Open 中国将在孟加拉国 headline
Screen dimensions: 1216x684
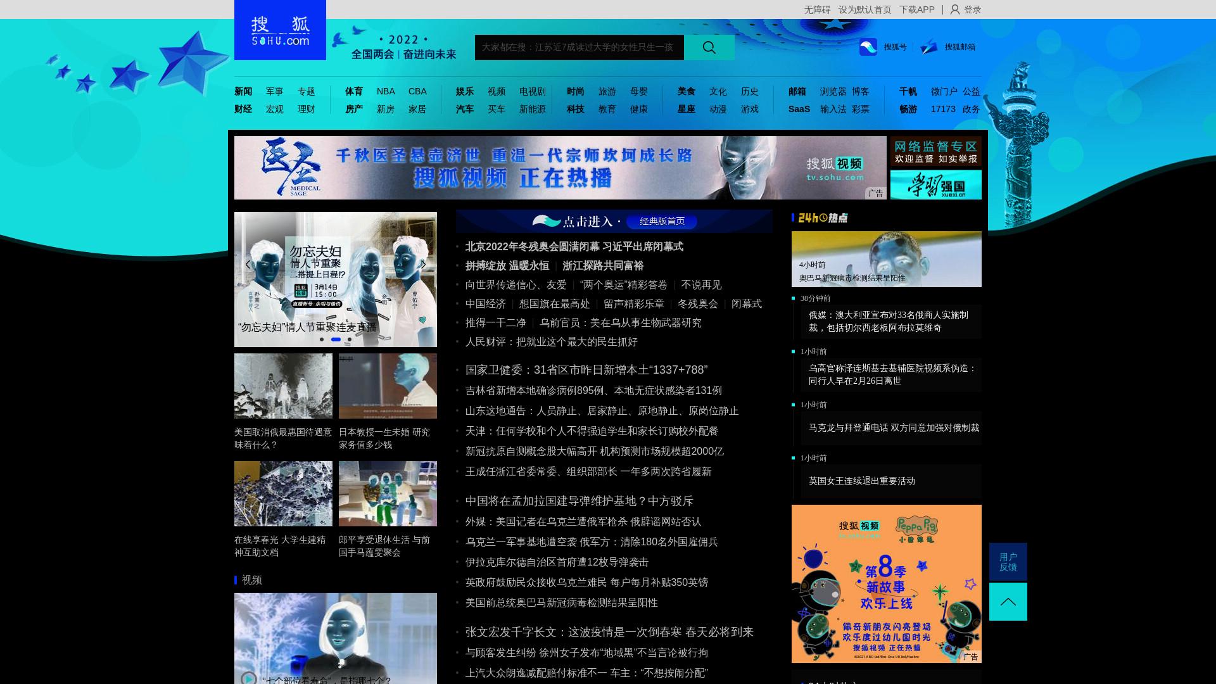[x=579, y=500]
